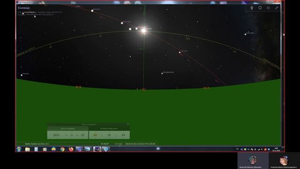Click the seconds field showing 24
The width and height of the screenshot is (300, 169).
[123, 135]
